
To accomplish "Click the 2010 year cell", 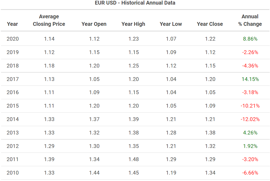I will [13, 173].
